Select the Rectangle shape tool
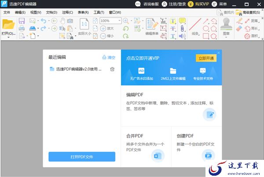The width and height of the screenshot is (264, 177). pyautogui.click(x=206, y=36)
